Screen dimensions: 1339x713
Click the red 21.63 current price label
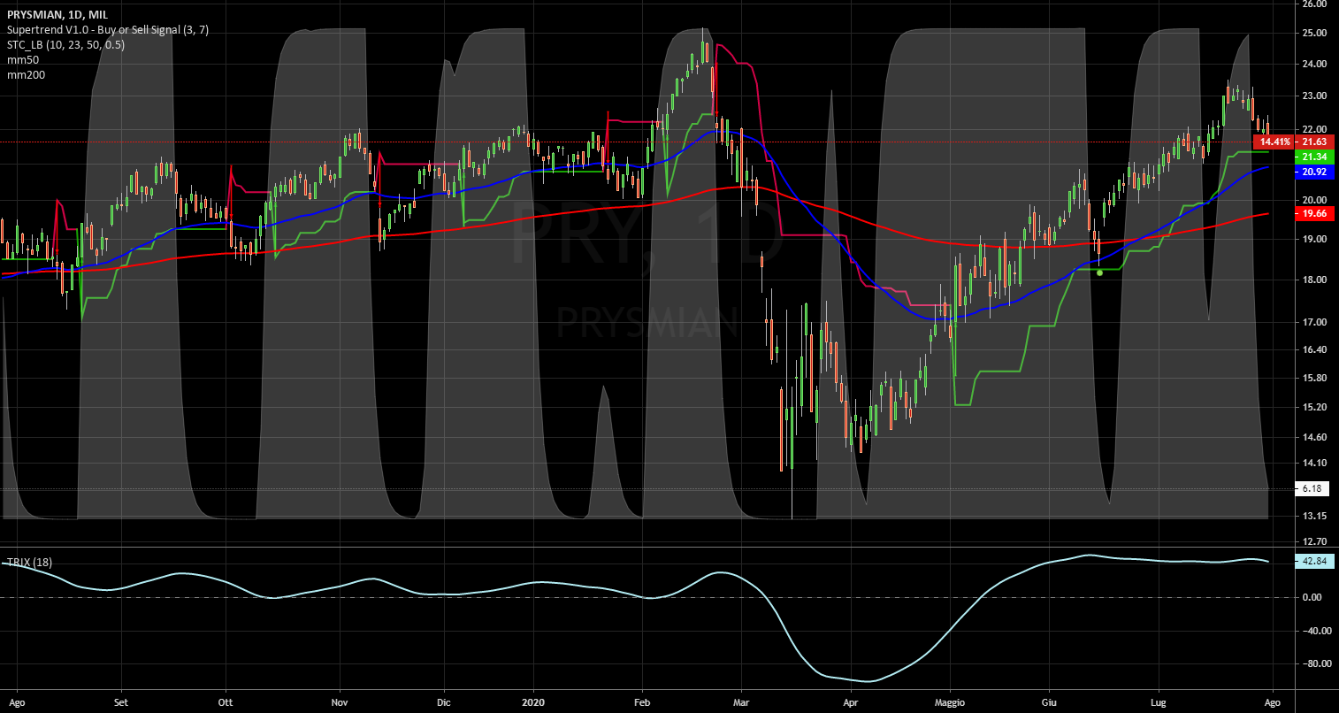pyautogui.click(x=1314, y=142)
